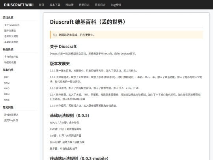The image size is (213, 160).
Task: Click the page title Diuscraft 维基百科（丢的世界）
Action: [x=88, y=22]
